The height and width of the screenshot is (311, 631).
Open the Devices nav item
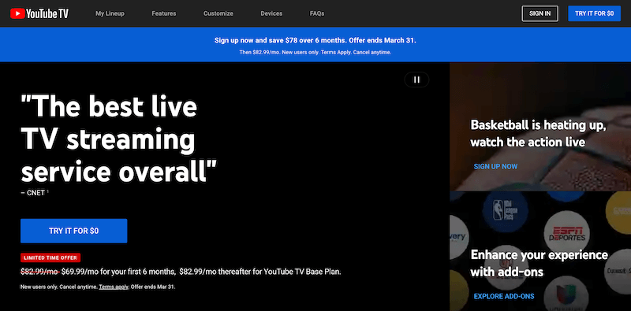(x=271, y=13)
